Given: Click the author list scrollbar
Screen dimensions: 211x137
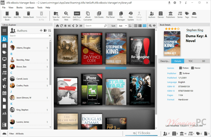Looking at the screenshot, I should [50, 63].
